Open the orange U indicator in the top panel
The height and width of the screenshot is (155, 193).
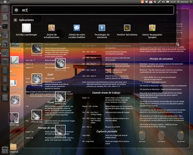tap(142, 2)
